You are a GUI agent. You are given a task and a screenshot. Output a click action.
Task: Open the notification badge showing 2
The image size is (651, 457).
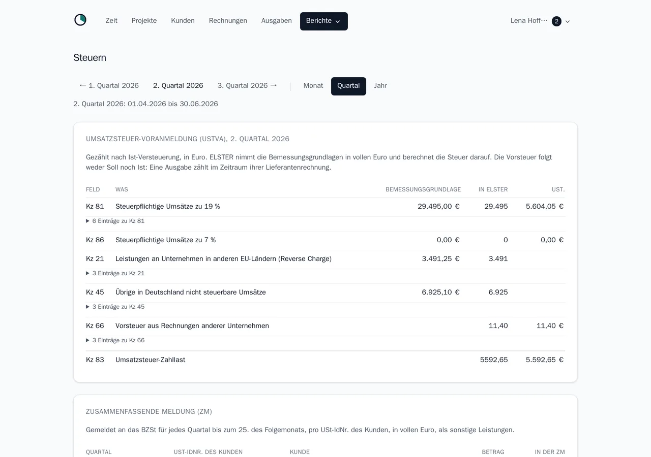(x=556, y=21)
